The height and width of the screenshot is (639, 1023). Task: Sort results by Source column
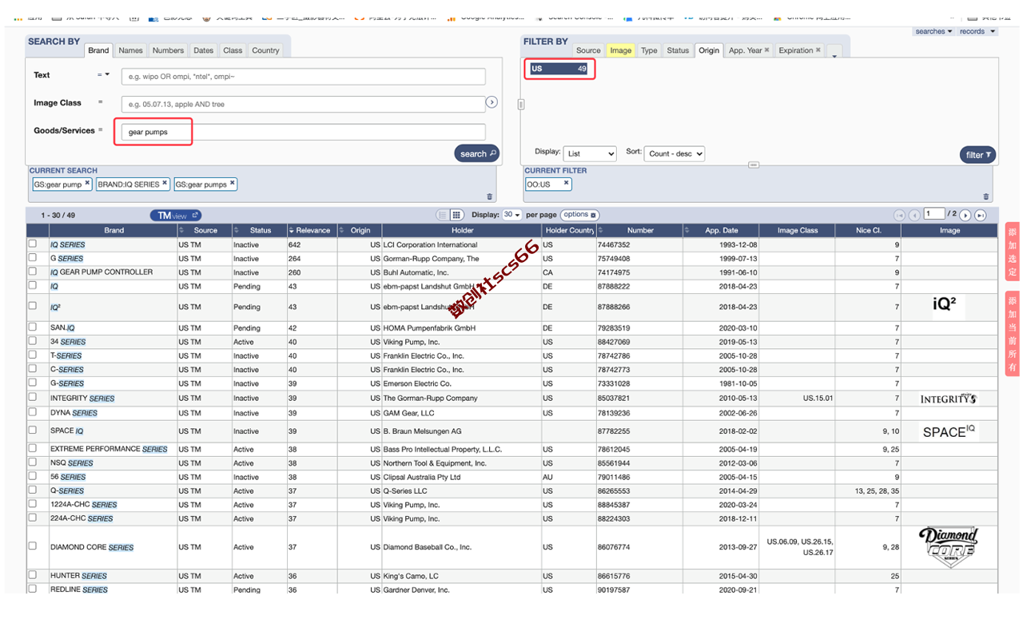181,230
